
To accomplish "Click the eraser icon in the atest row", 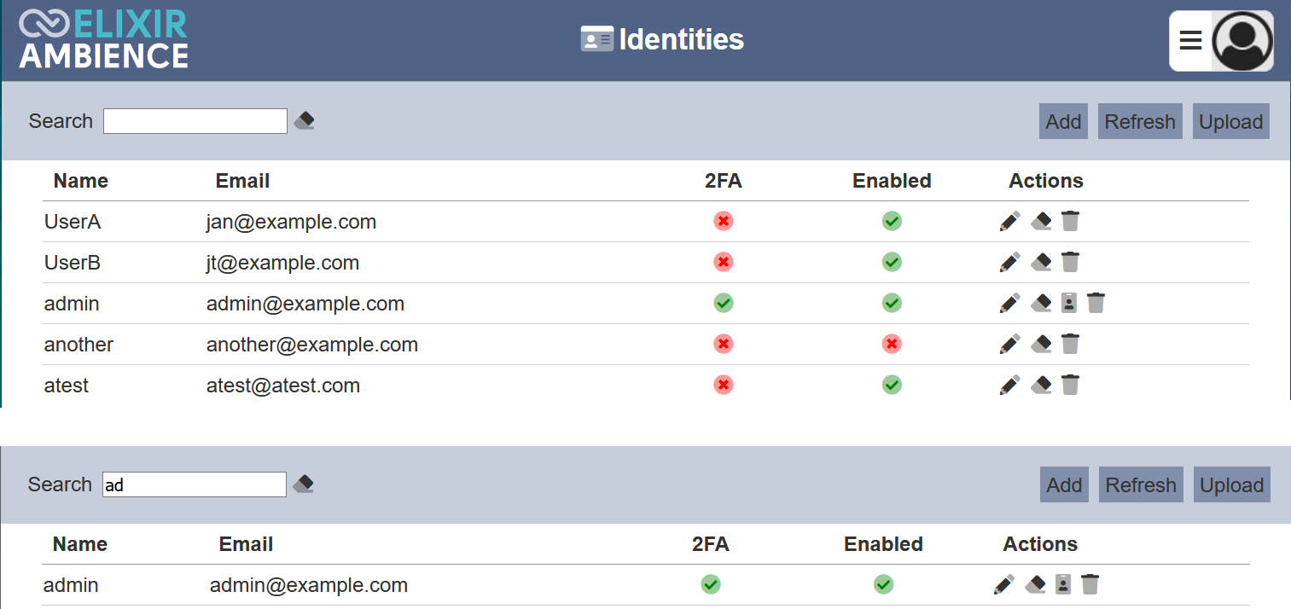I will click(x=1040, y=386).
